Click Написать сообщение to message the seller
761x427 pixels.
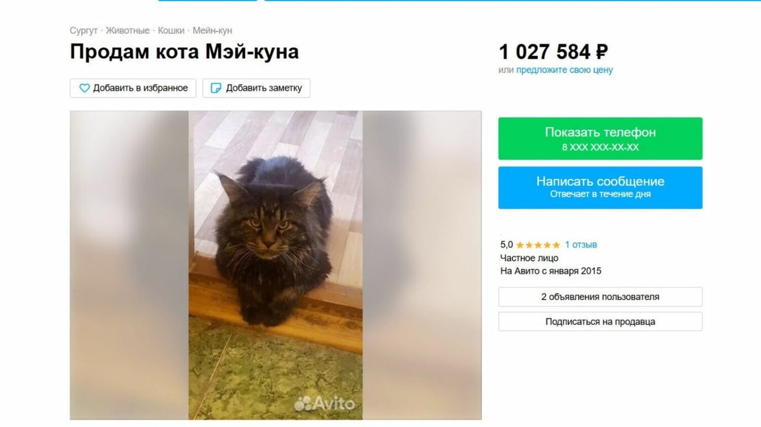600,188
